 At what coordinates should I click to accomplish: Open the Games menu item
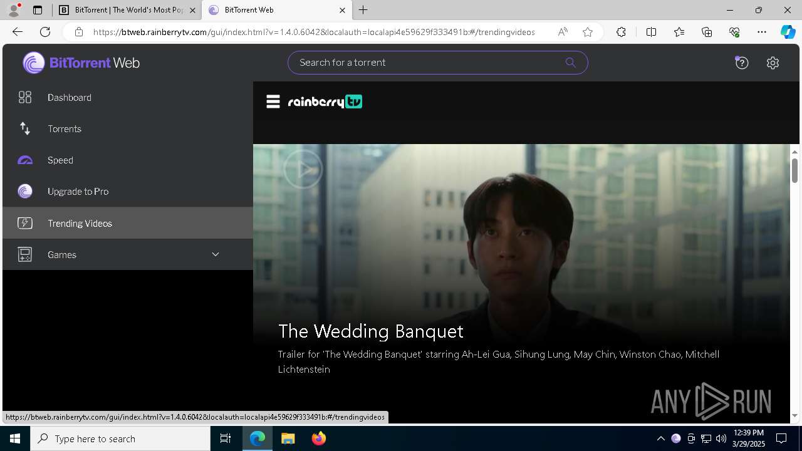click(128, 254)
